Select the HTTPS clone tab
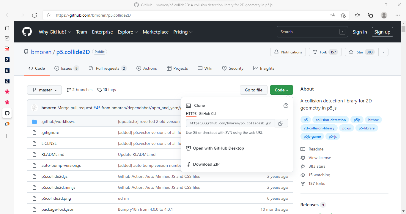This screenshot has width=406, height=214. coord(191,113)
